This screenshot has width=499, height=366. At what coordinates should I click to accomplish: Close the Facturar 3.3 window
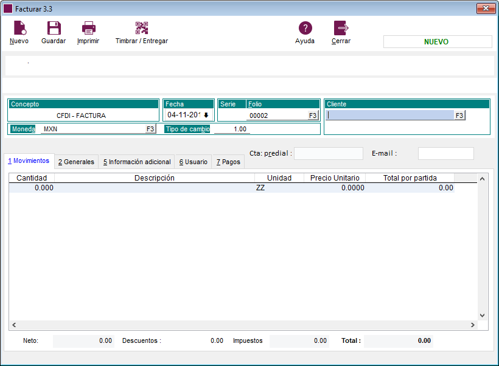click(x=486, y=9)
